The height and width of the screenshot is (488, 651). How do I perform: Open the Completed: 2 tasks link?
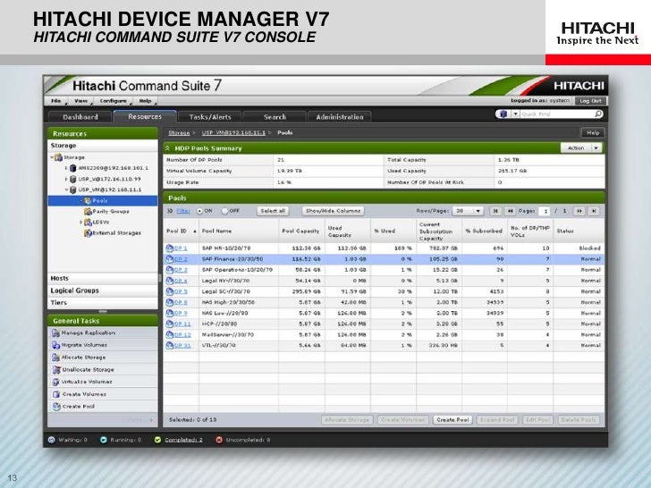tap(183, 440)
